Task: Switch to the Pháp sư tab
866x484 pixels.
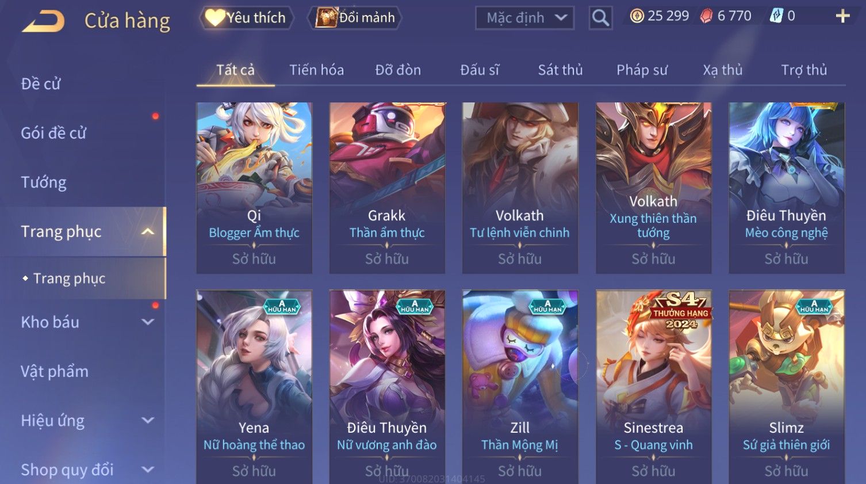Action: pyautogui.click(x=642, y=70)
